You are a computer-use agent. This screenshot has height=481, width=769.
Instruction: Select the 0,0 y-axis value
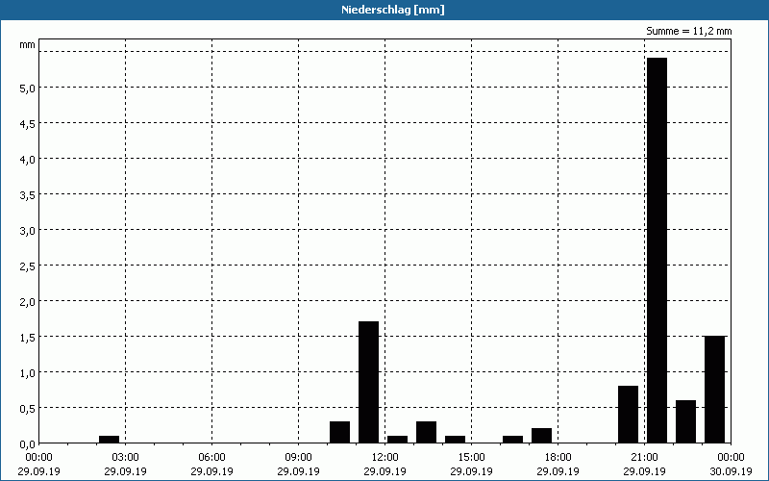(27, 444)
